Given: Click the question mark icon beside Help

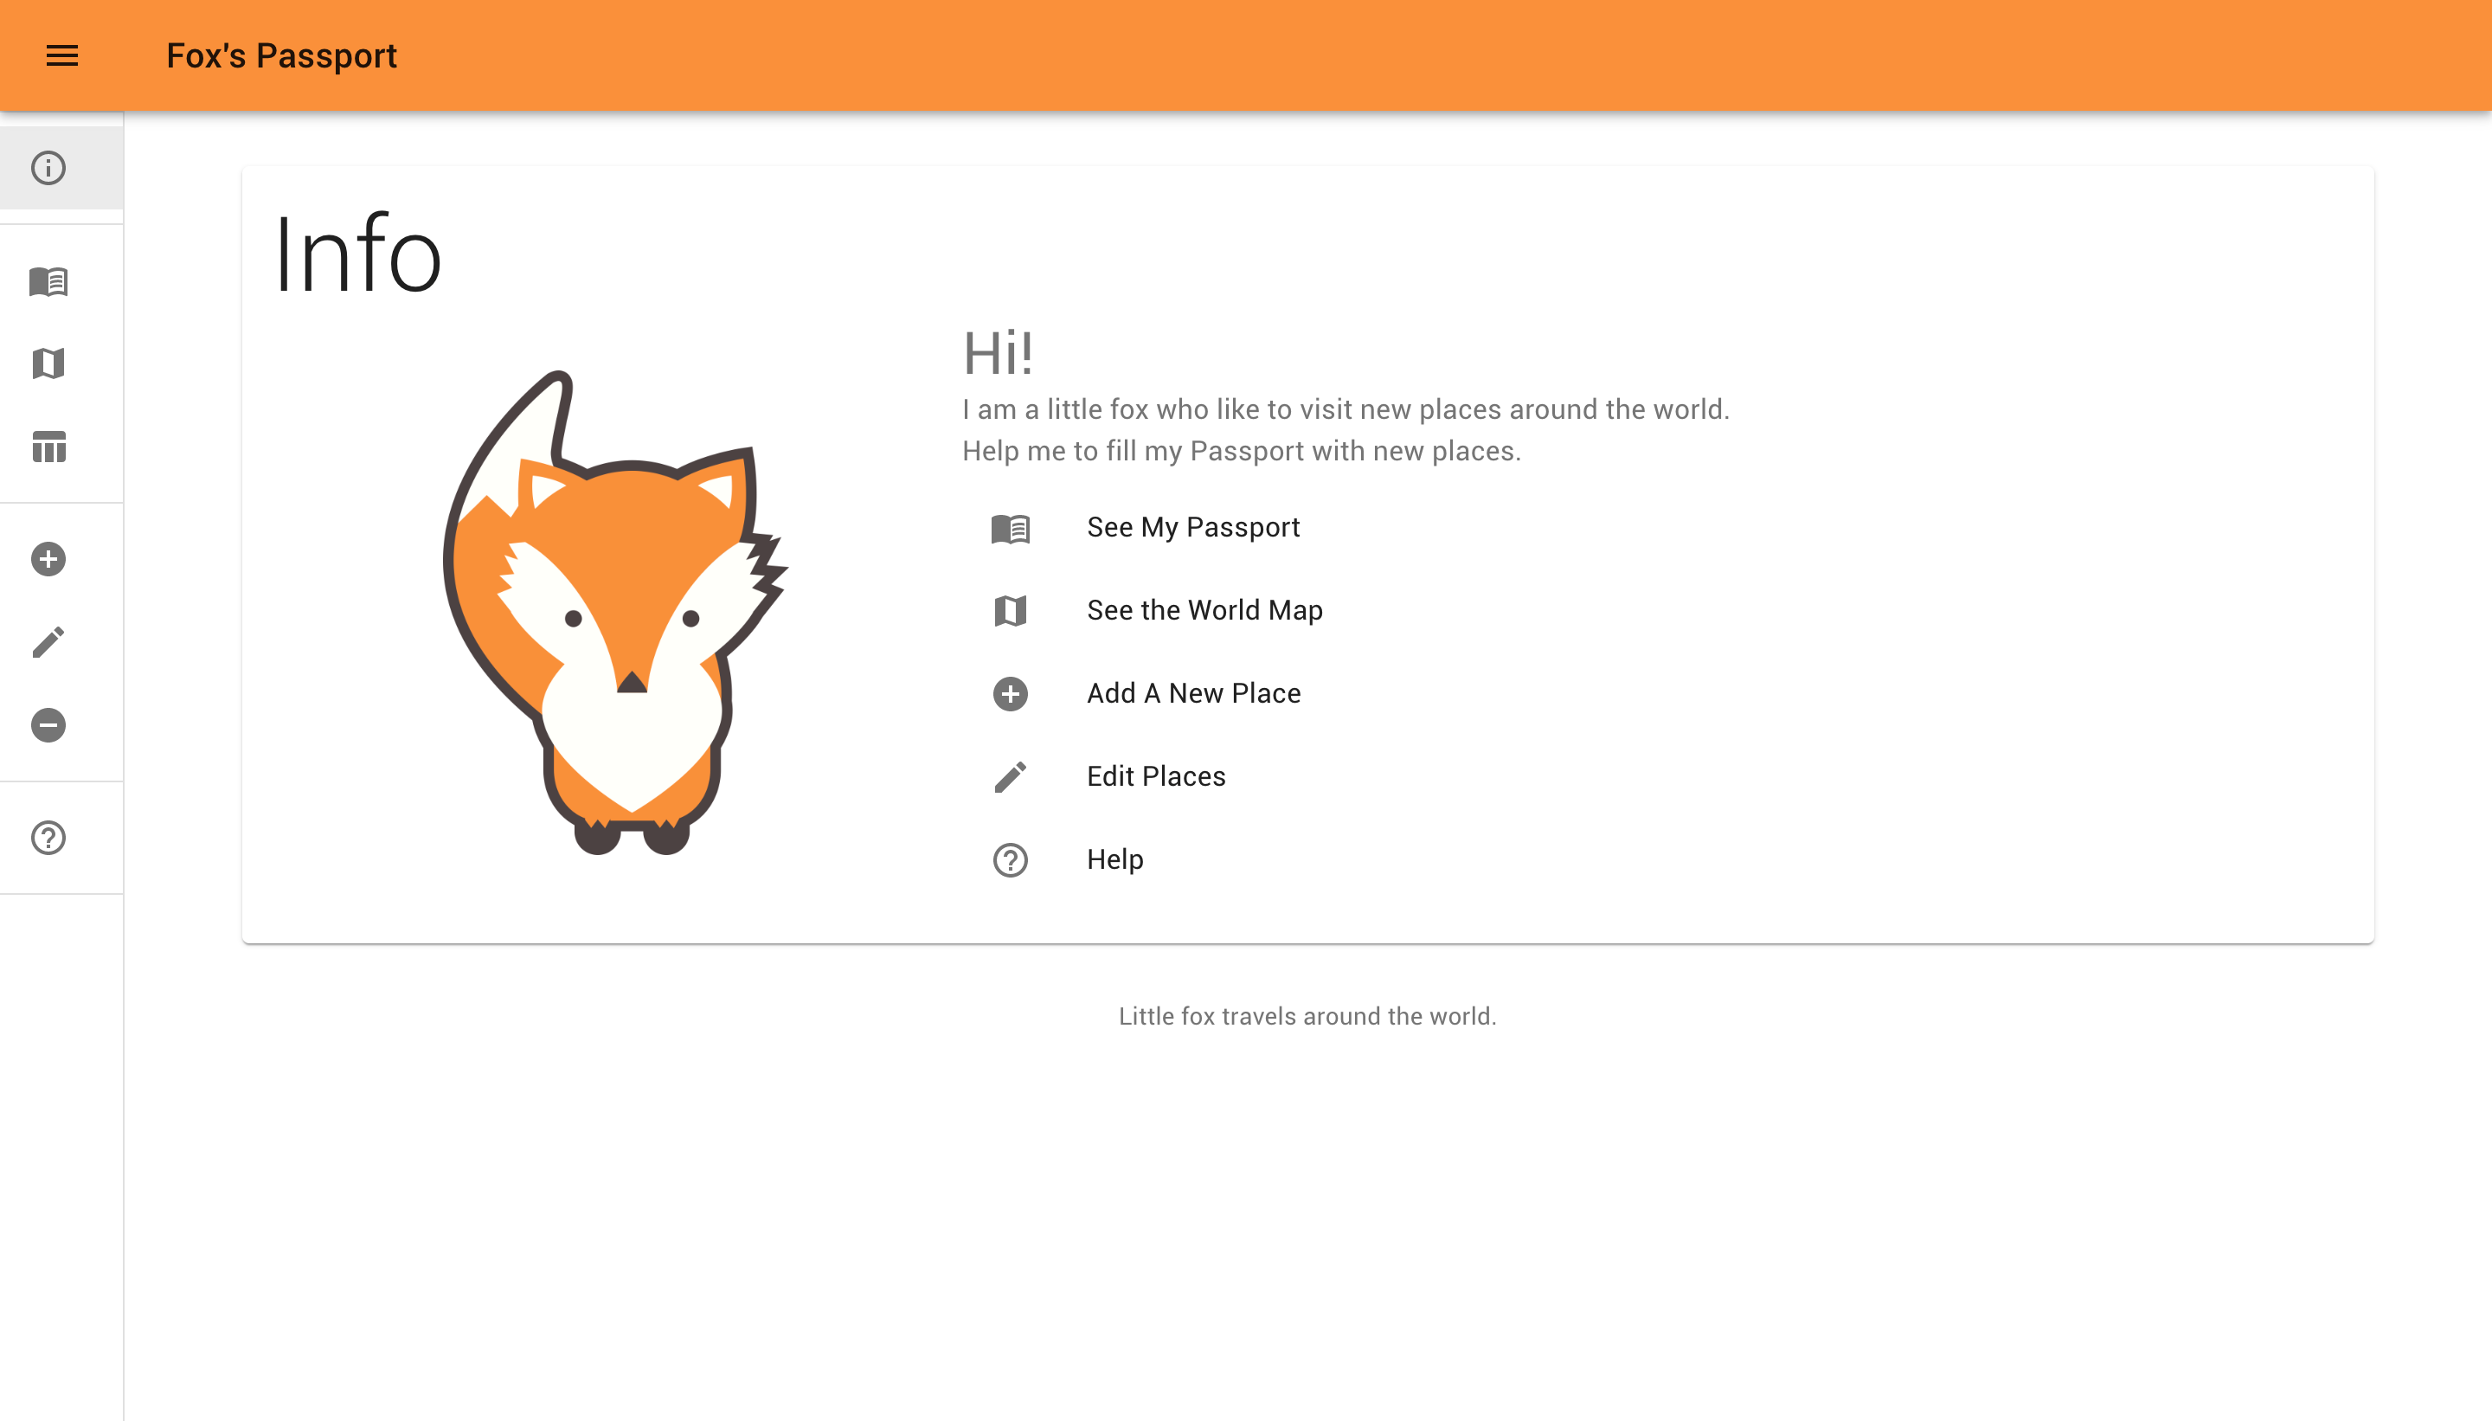Looking at the screenshot, I should (1010, 861).
